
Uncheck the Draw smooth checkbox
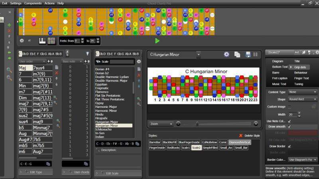coord(289,127)
